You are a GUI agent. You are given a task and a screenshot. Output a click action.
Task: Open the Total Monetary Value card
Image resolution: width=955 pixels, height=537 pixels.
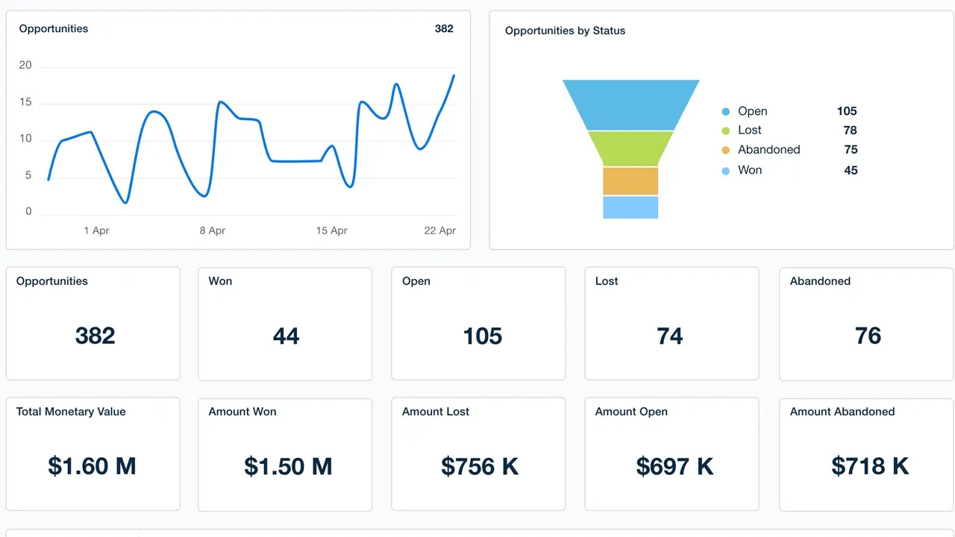point(93,454)
